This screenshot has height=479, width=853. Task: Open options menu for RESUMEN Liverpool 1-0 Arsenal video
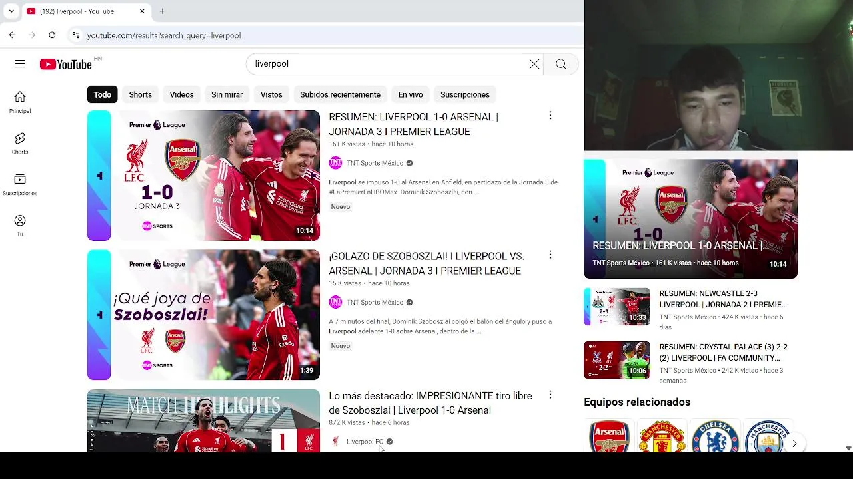pos(550,116)
